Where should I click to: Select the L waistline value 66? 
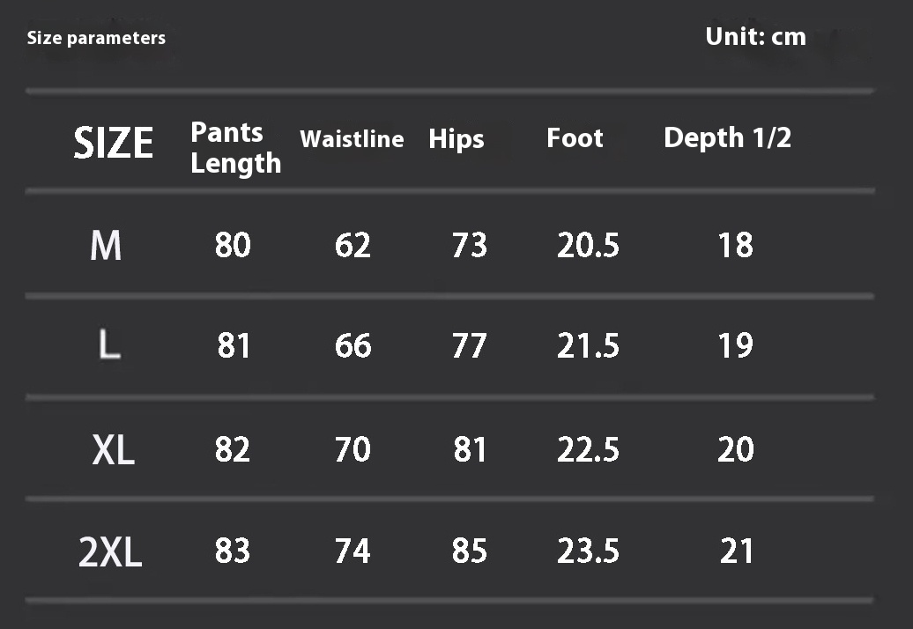click(353, 345)
